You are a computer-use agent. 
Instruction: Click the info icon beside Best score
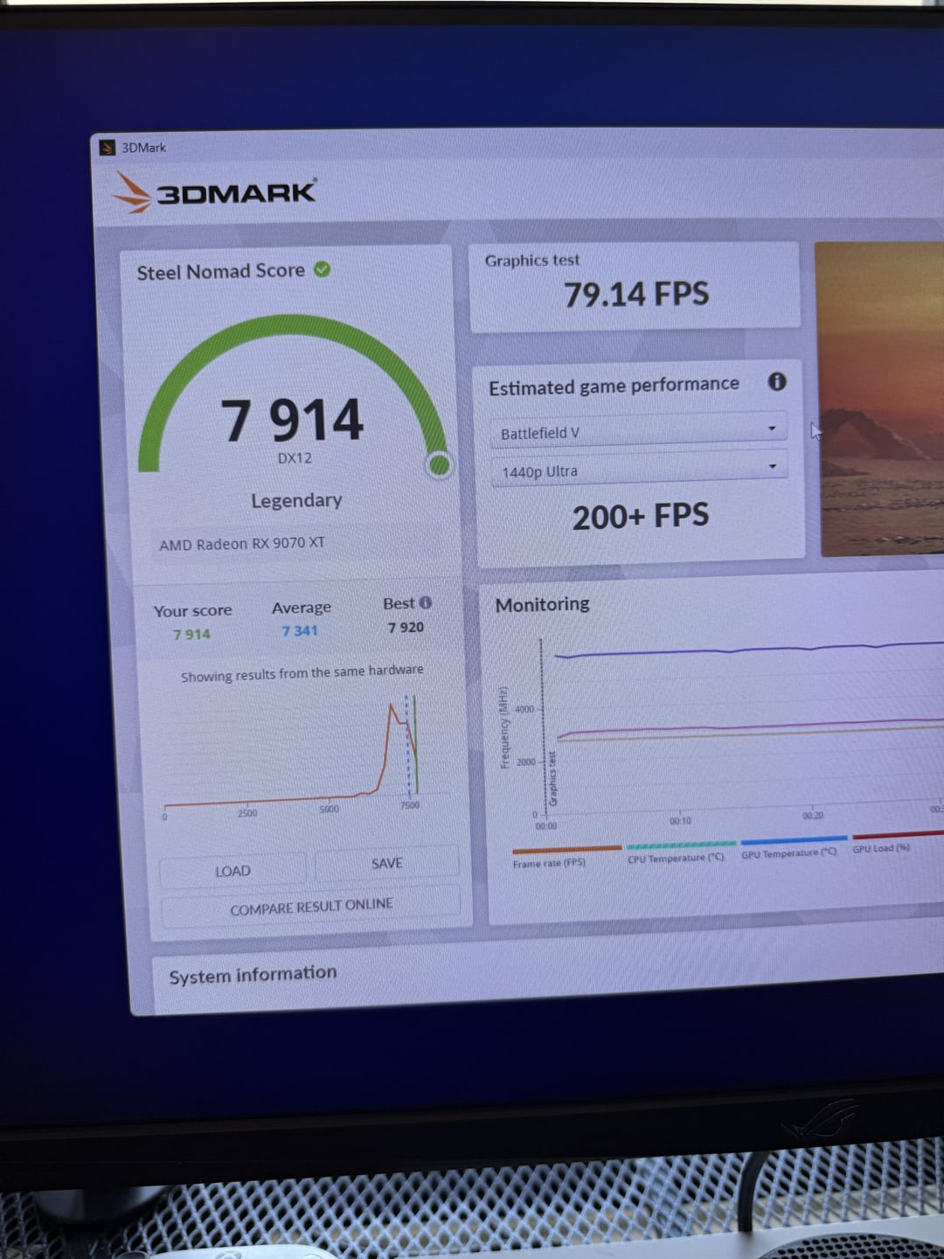tap(426, 602)
